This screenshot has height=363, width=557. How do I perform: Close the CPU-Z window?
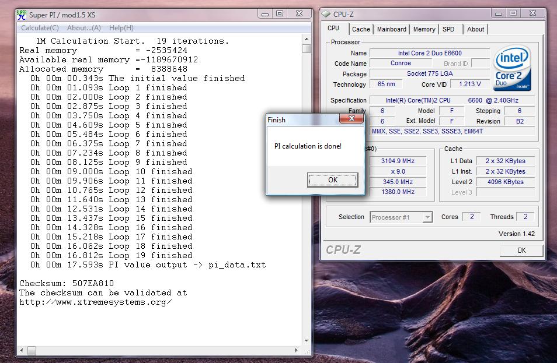532,13
